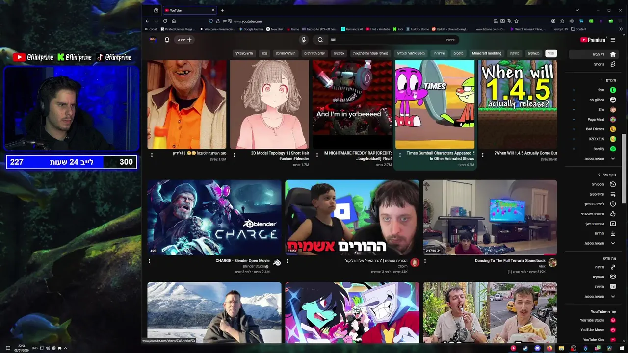Image resolution: width=628 pixels, height=353 pixels.
Task: Click the create video plus button
Action: [185, 40]
